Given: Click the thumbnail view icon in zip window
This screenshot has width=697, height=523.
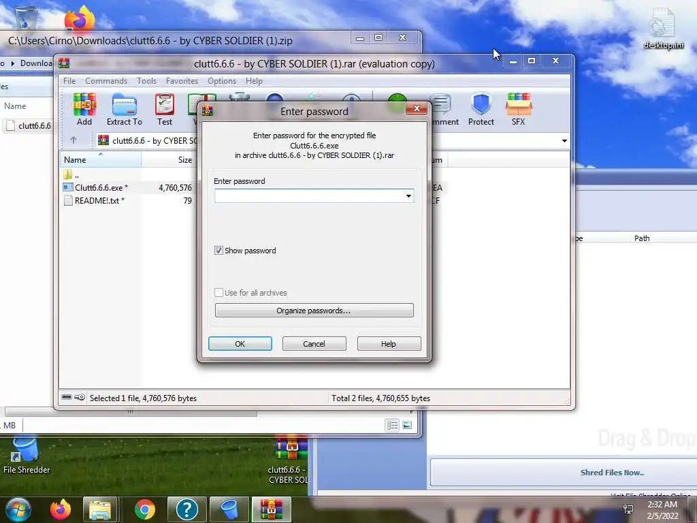Looking at the screenshot, I should click(x=407, y=426).
